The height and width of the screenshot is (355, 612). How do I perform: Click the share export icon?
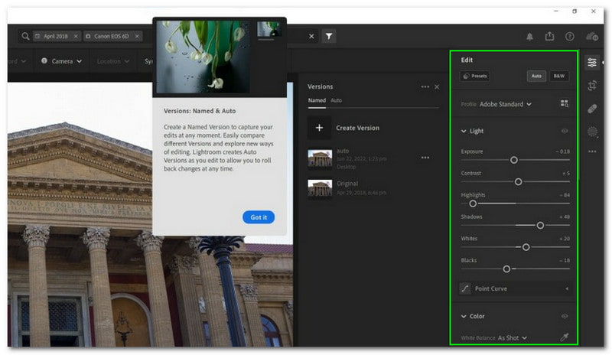[x=549, y=36]
